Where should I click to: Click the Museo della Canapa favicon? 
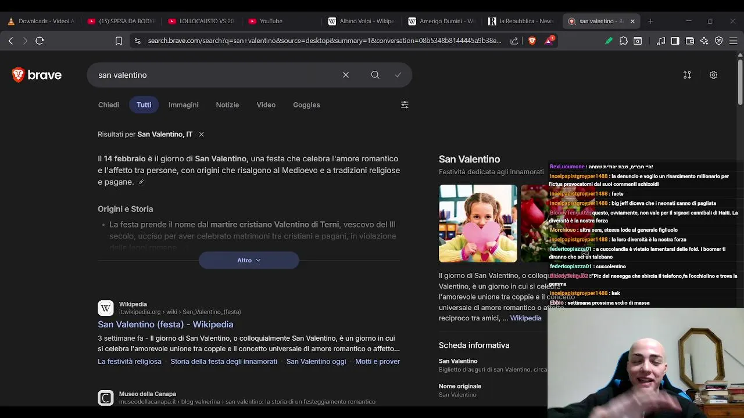(106, 398)
